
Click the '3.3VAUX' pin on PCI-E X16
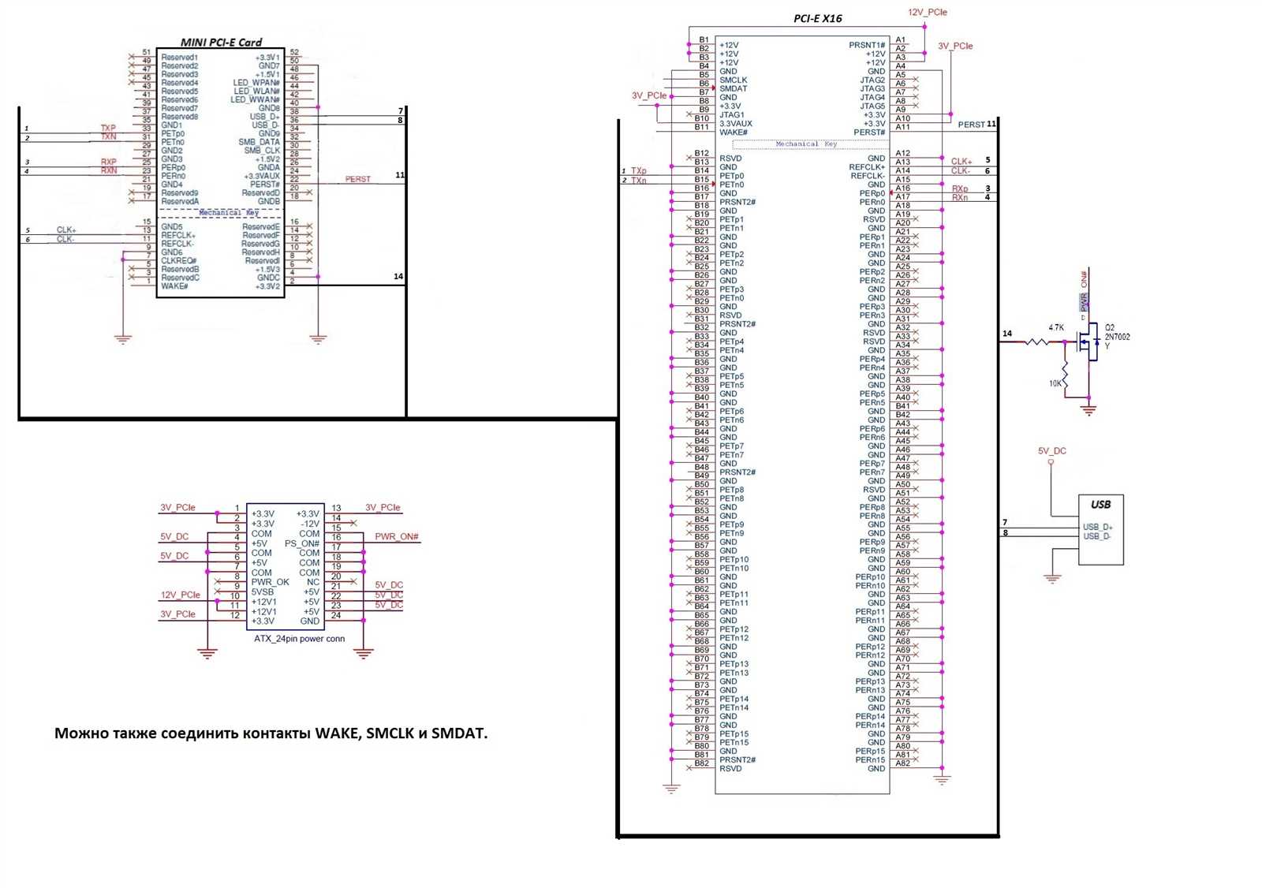coord(736,124)
